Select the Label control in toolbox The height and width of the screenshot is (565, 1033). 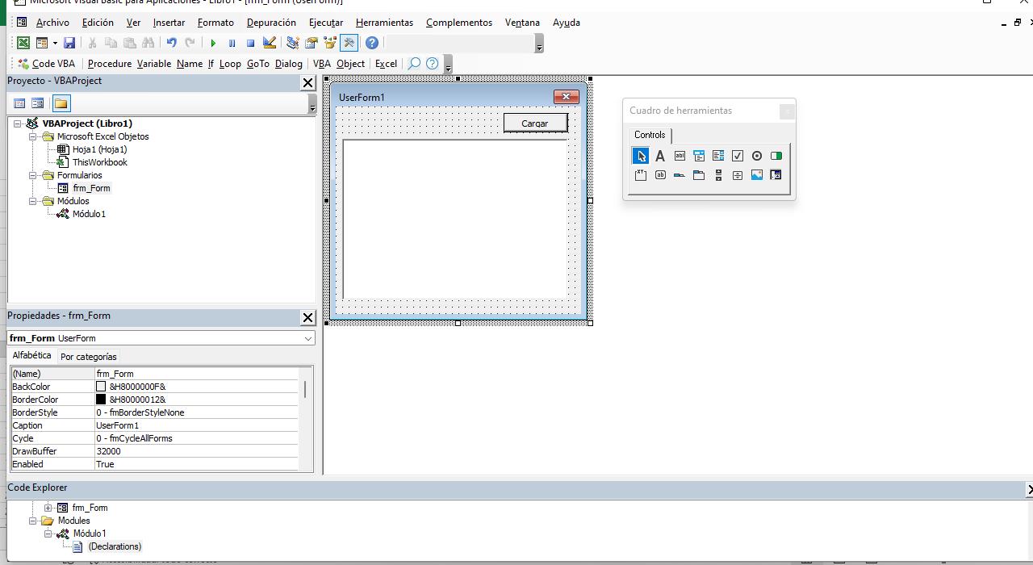pyautogui.click(x=659, y=156)
